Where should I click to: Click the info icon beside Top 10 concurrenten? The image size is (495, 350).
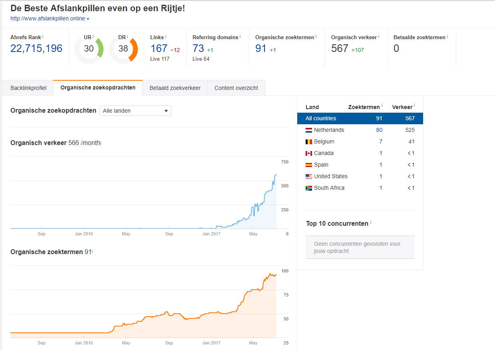(371, 223)
